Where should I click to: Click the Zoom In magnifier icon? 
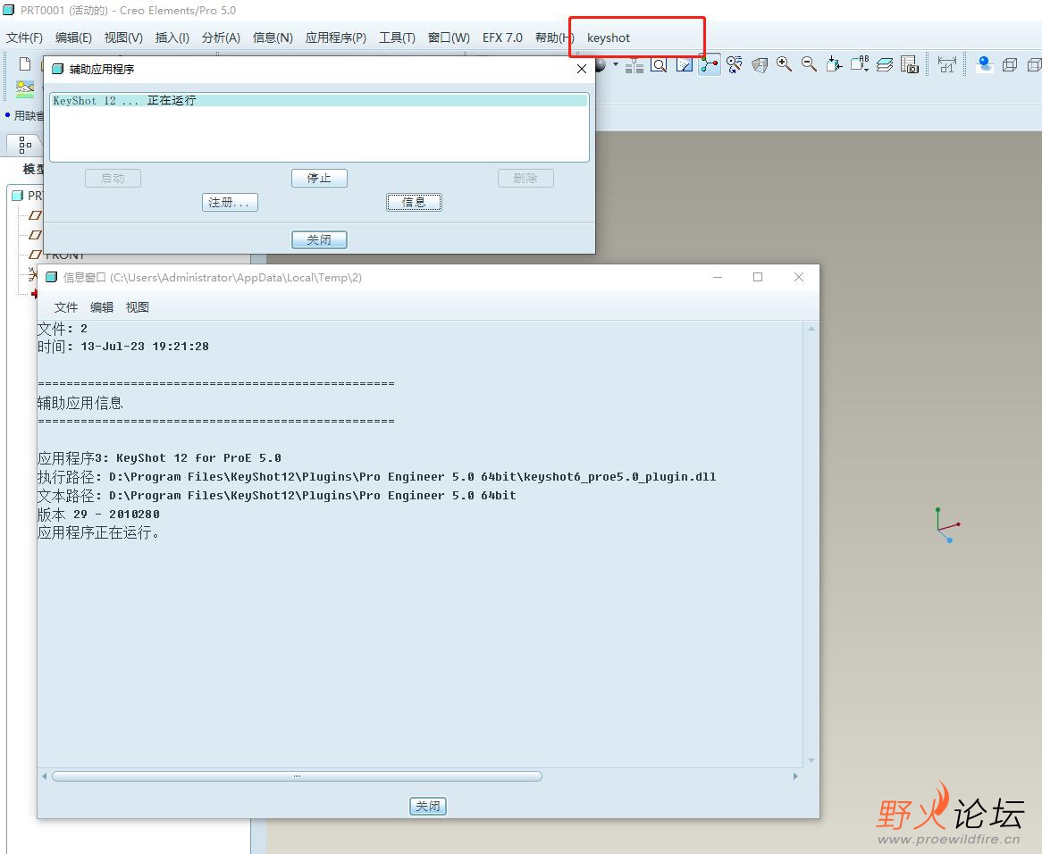point(784,63)
